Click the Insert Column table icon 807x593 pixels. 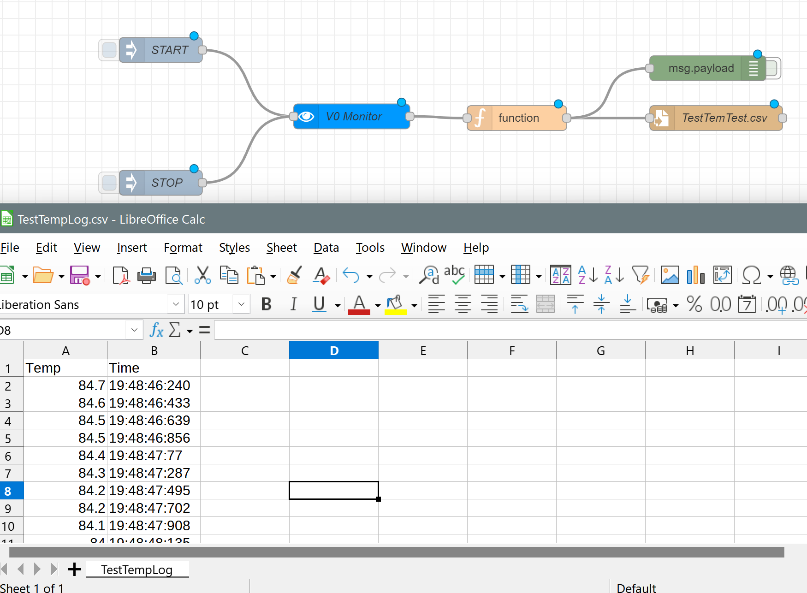coord(521,275)
